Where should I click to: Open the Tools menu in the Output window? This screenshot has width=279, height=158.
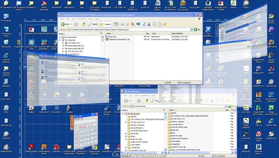tap(91, 19)
